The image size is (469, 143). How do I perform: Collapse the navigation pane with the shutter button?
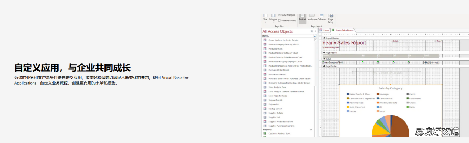(315, 31)
